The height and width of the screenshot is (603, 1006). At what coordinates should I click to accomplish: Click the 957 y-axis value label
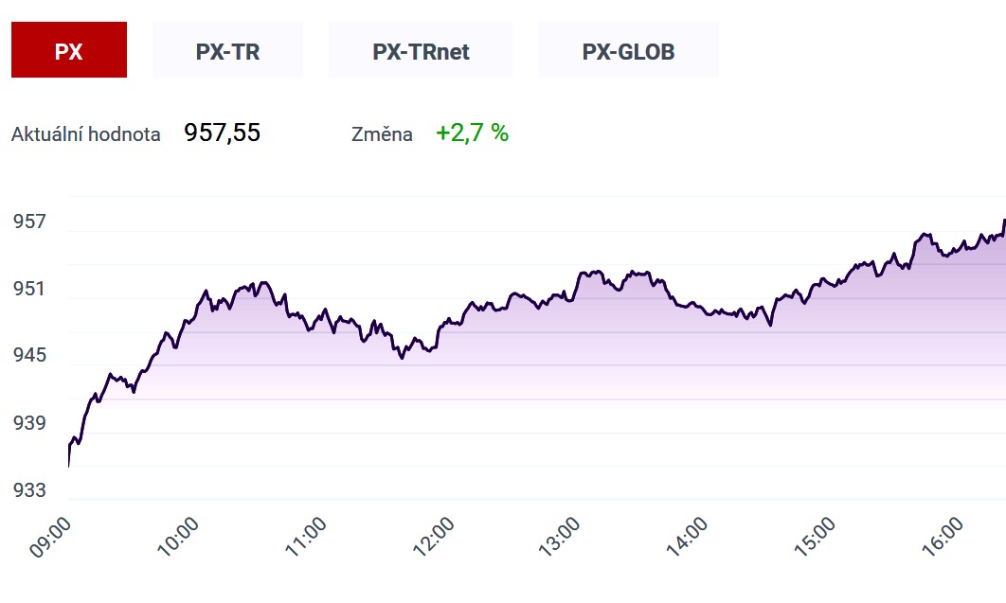tap(29, 222)
